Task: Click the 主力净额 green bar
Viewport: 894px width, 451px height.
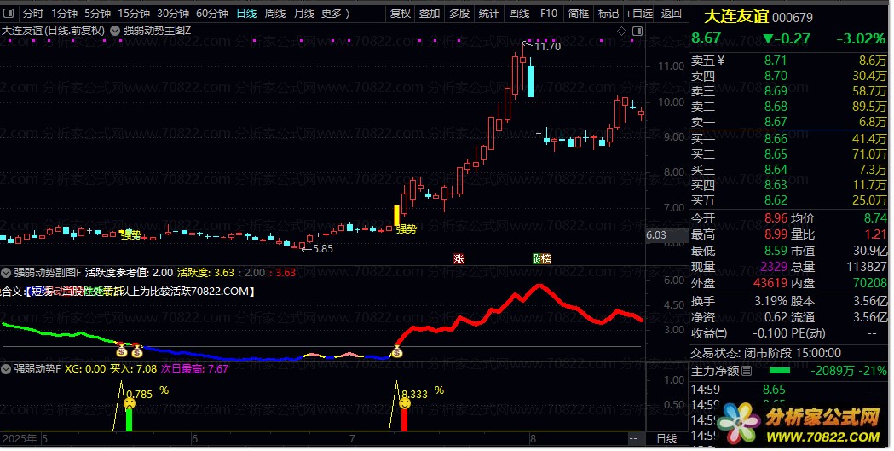Action: (780, 371)
